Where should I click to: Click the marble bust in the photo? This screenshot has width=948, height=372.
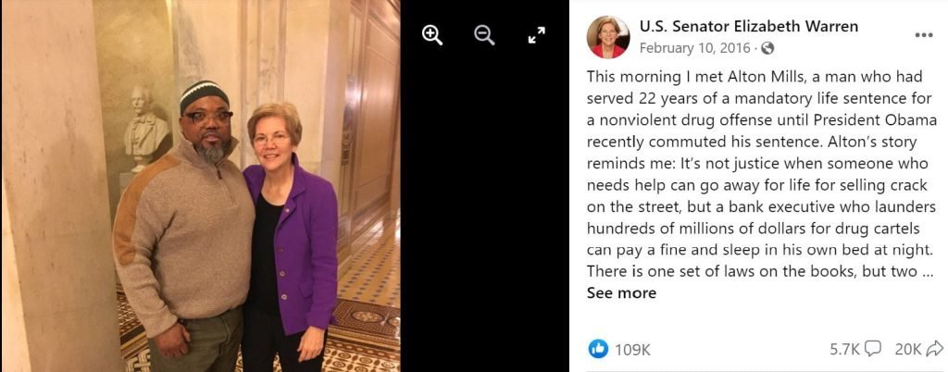145,127
